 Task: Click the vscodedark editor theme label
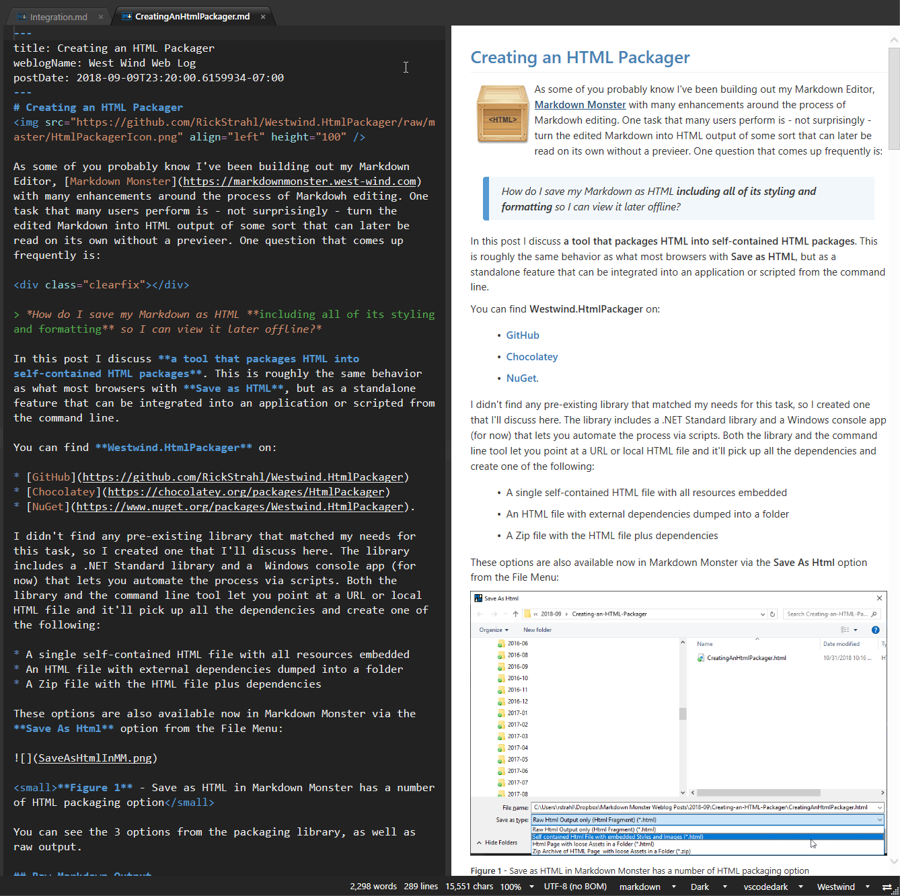click(x=765, y=887)
